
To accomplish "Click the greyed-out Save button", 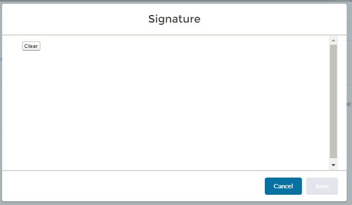I will (x=322, y=186).
